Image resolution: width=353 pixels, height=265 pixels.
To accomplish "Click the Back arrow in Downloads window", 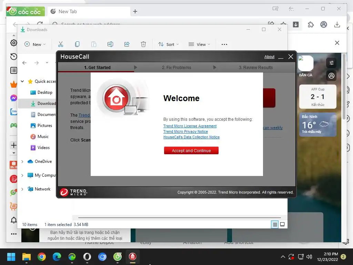I will [x=24, y=63].
